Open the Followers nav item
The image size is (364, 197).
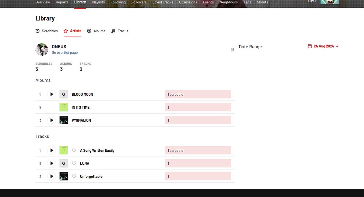(139, 2)
